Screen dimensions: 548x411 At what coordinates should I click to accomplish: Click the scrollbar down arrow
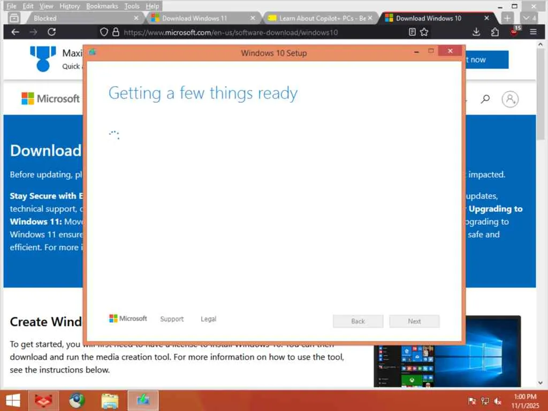coord(541,383)
